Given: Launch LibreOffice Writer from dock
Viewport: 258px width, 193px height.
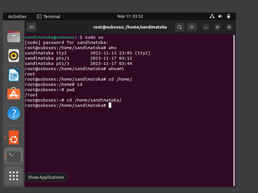Looking at the screenshot, I should [14, 75].
